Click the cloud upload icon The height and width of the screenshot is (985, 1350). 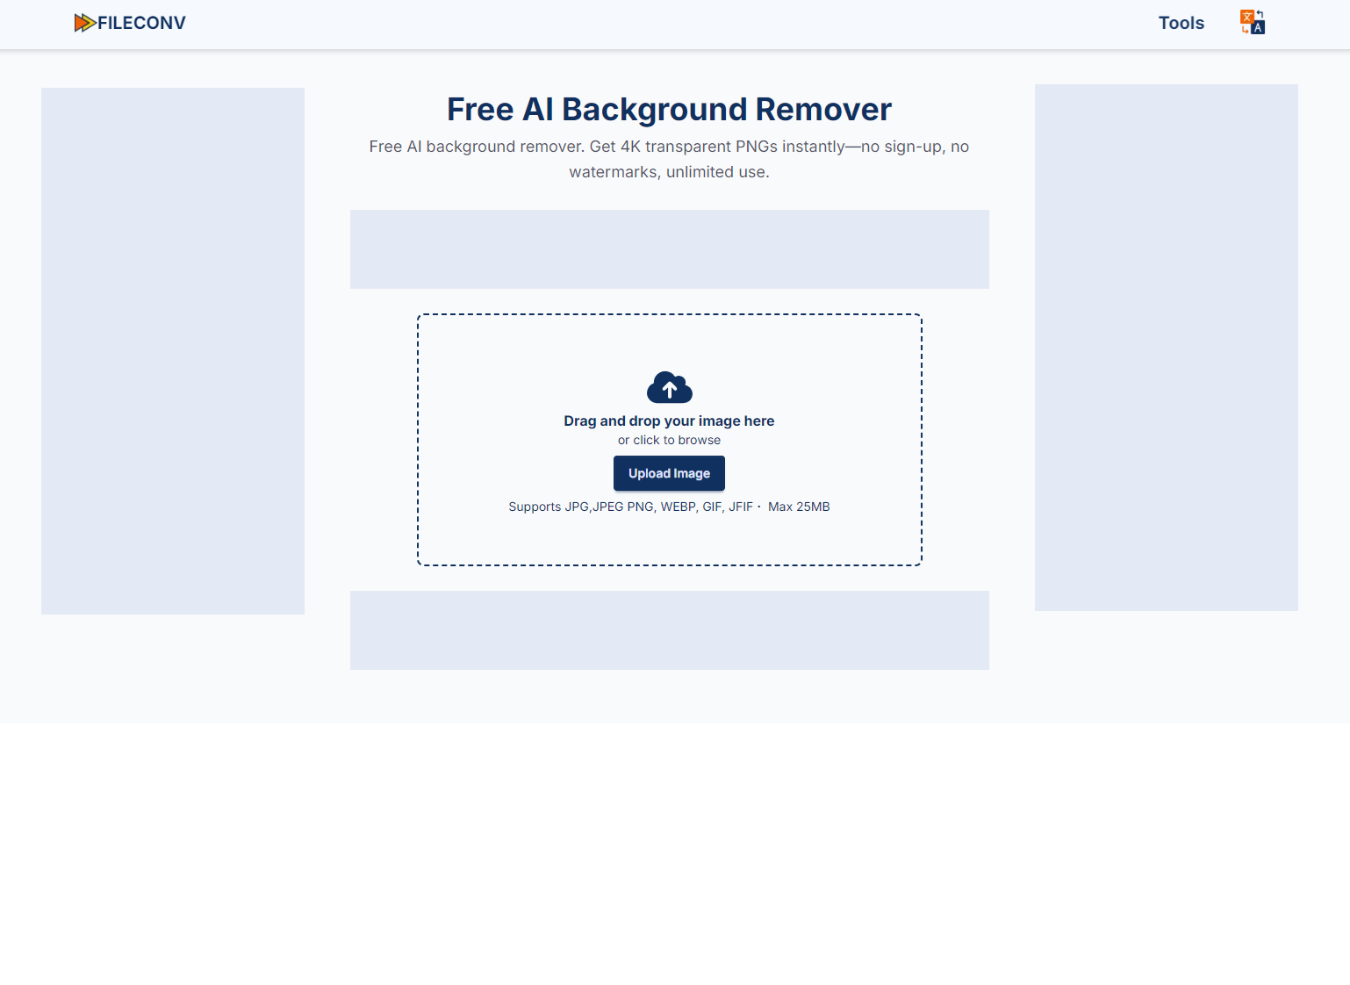[669, 387]
